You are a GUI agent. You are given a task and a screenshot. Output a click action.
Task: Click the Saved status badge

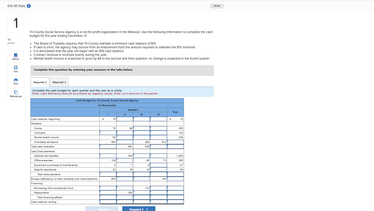(x=217, y=6)
